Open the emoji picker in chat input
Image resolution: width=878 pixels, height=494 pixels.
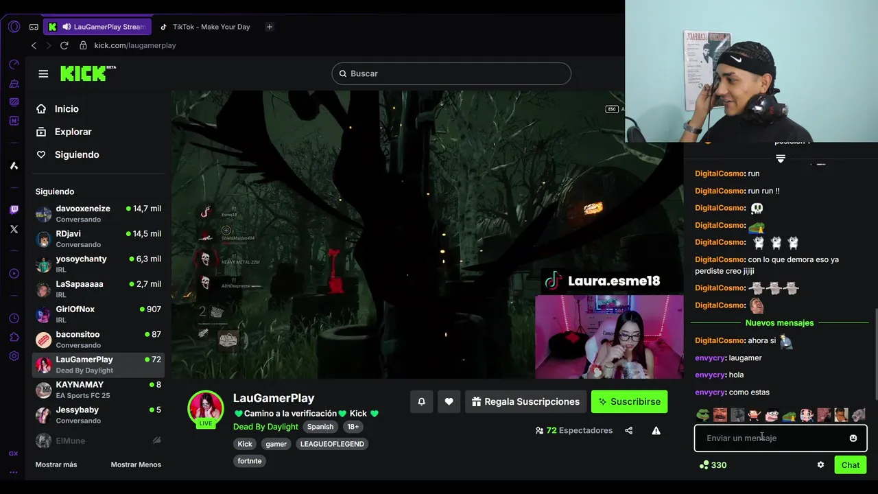pos(853,438)
